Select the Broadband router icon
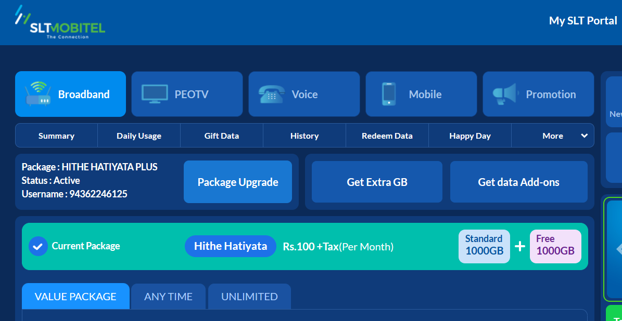Screen dimensions: 622x321 coord(37,94)
